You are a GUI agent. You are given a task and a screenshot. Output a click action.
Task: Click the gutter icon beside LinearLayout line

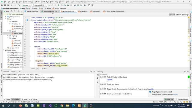[x=27, y=20]
